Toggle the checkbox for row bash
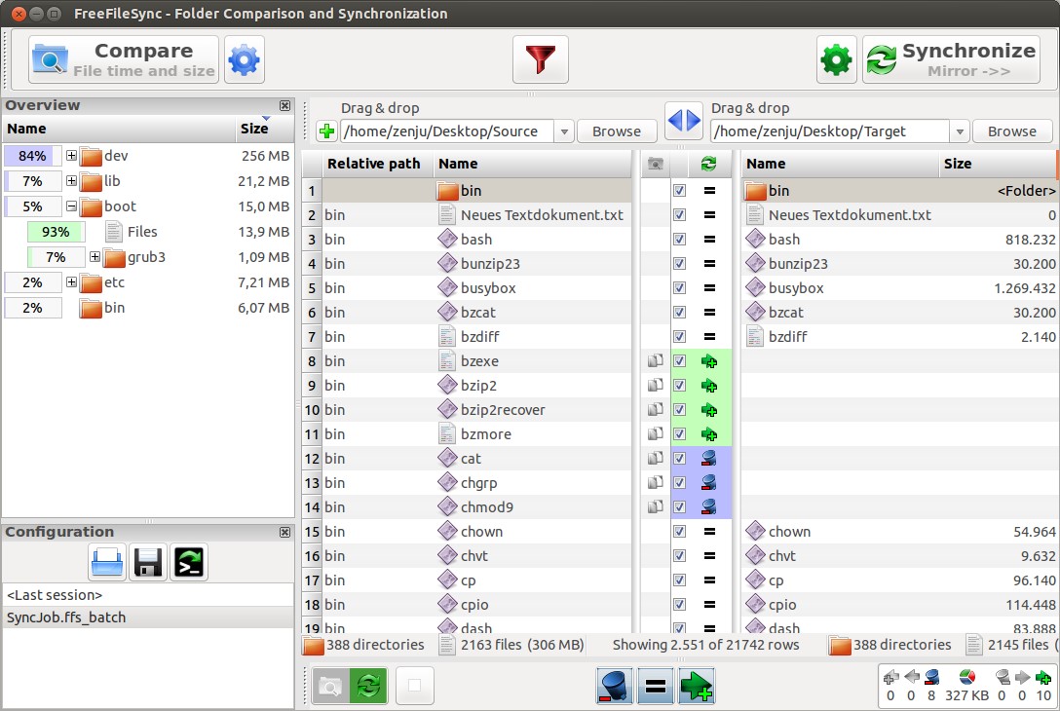 pos(679,240)
